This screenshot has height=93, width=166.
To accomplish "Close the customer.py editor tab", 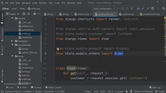I will coord(136,14).
